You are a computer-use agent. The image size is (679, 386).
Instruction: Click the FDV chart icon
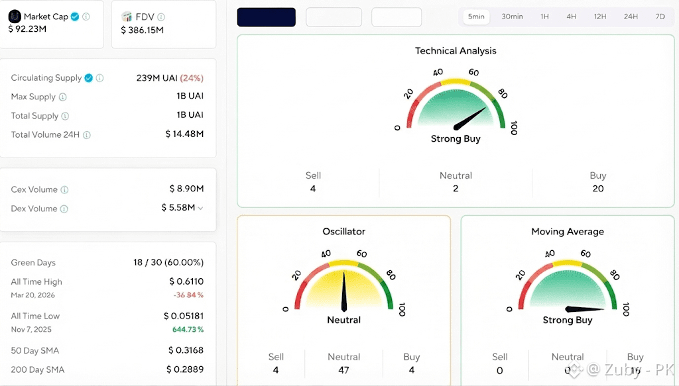click(x=127, y=17)
